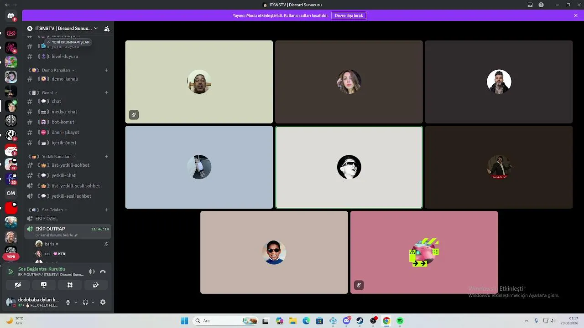Share your screen from the voice panel
This screenshot has height=328, width=584.
click(x=44, y=285)
